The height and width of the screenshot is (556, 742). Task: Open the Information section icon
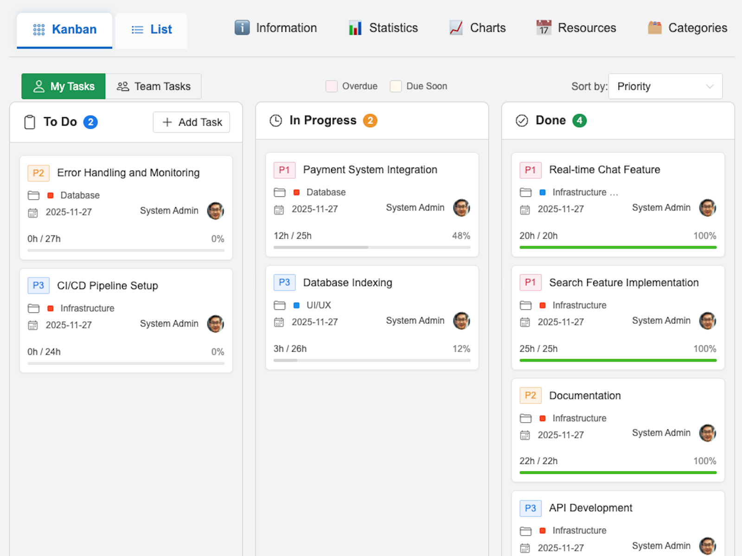tap(242, 28)
